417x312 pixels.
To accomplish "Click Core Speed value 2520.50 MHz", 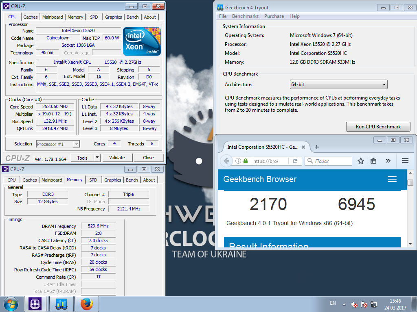I will pos(55,107).
